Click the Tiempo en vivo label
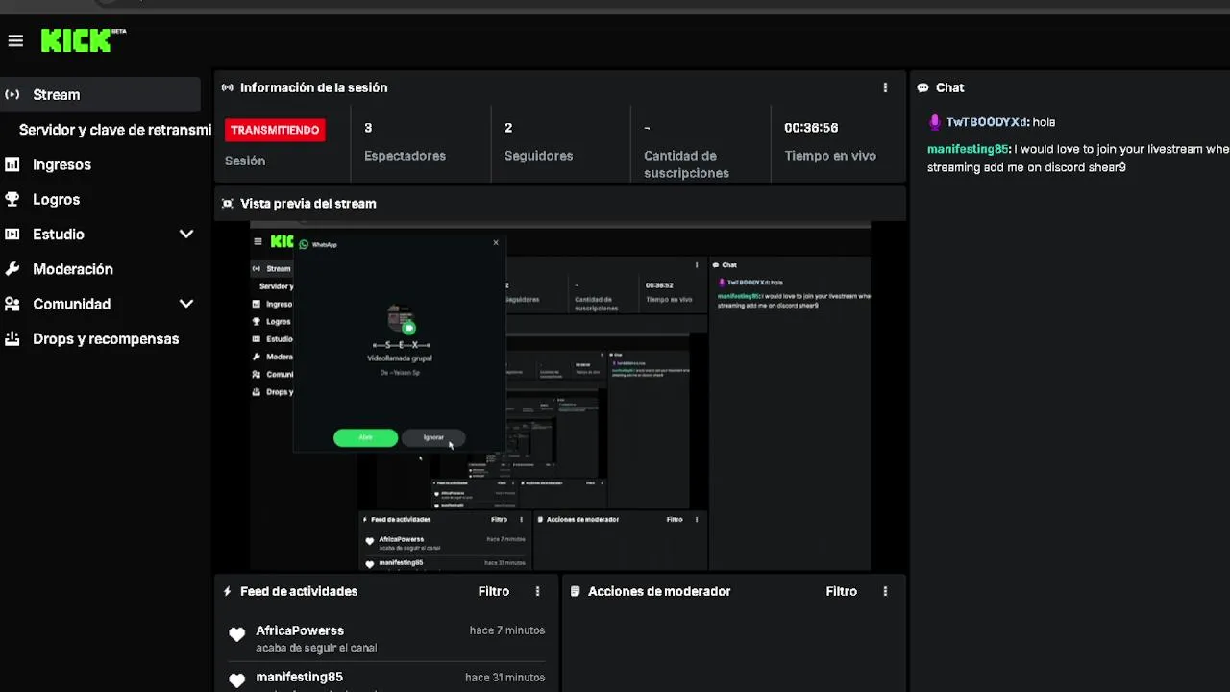Image resolution: width=1230 pixels, height=692 pixels. [830, 156]
